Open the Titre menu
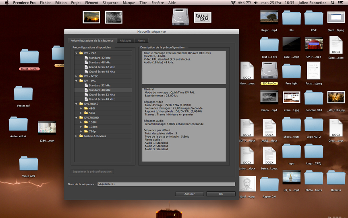 [143, 3]
